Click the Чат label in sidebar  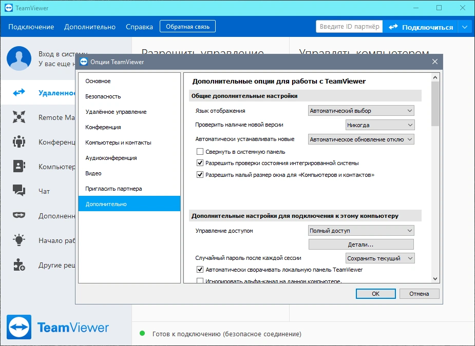tap(44, 191)
